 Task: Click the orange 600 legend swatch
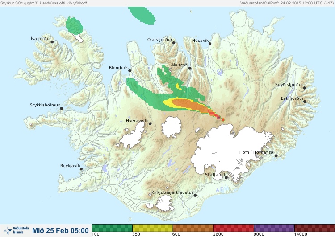point(193,228)
